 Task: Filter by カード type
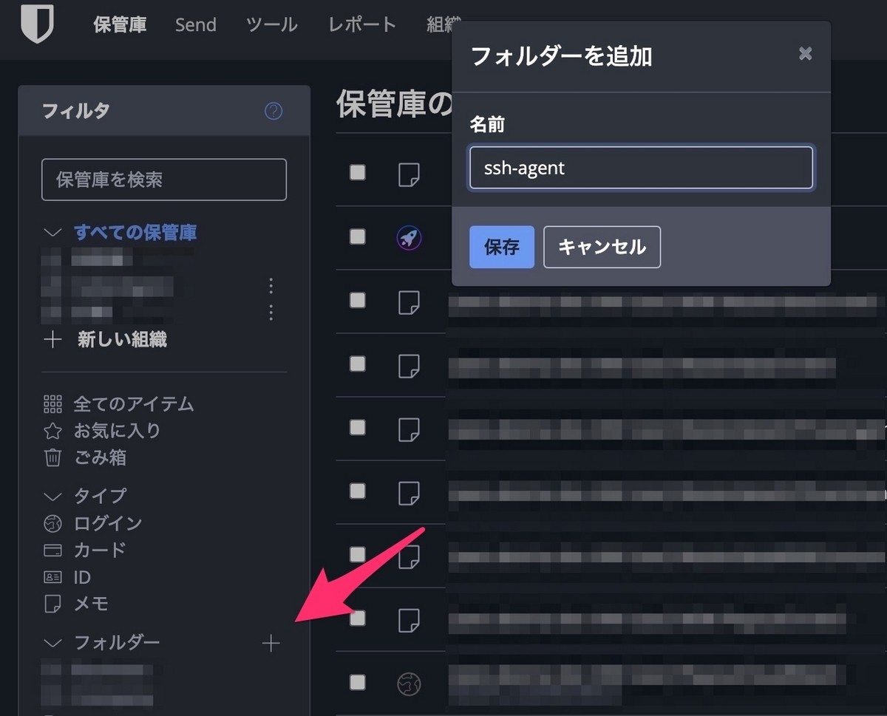tap(85, 550)
